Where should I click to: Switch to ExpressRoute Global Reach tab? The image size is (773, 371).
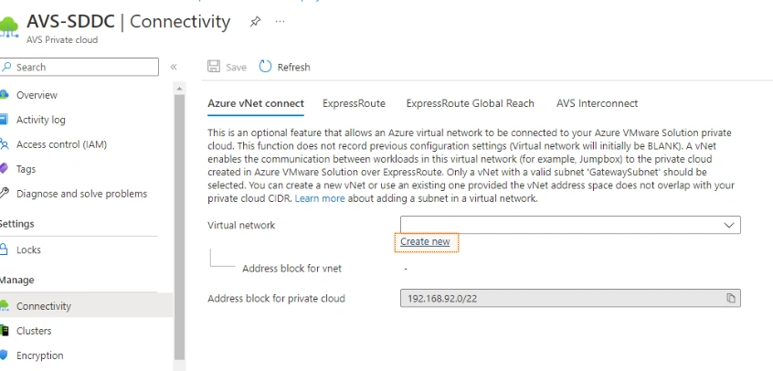470,103
